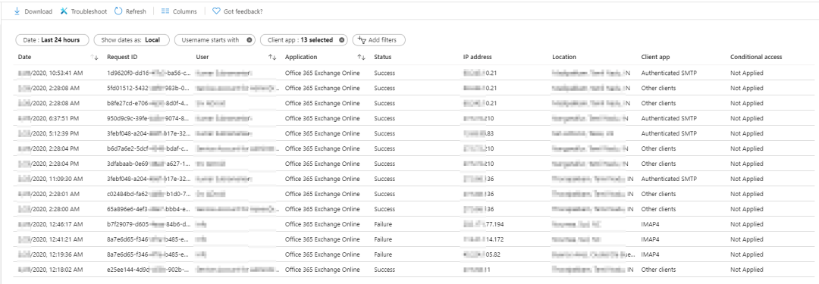The image size is (819, 284).
Task: Click the IP address column header
Action: [478, 57]
